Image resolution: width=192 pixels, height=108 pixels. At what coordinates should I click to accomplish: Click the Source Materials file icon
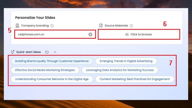point(101,25)
